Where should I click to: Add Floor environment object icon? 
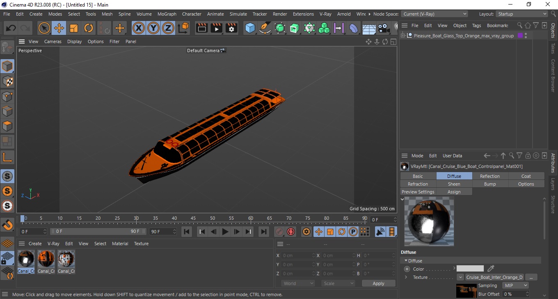pyautogui.click(x=369, y=28)
